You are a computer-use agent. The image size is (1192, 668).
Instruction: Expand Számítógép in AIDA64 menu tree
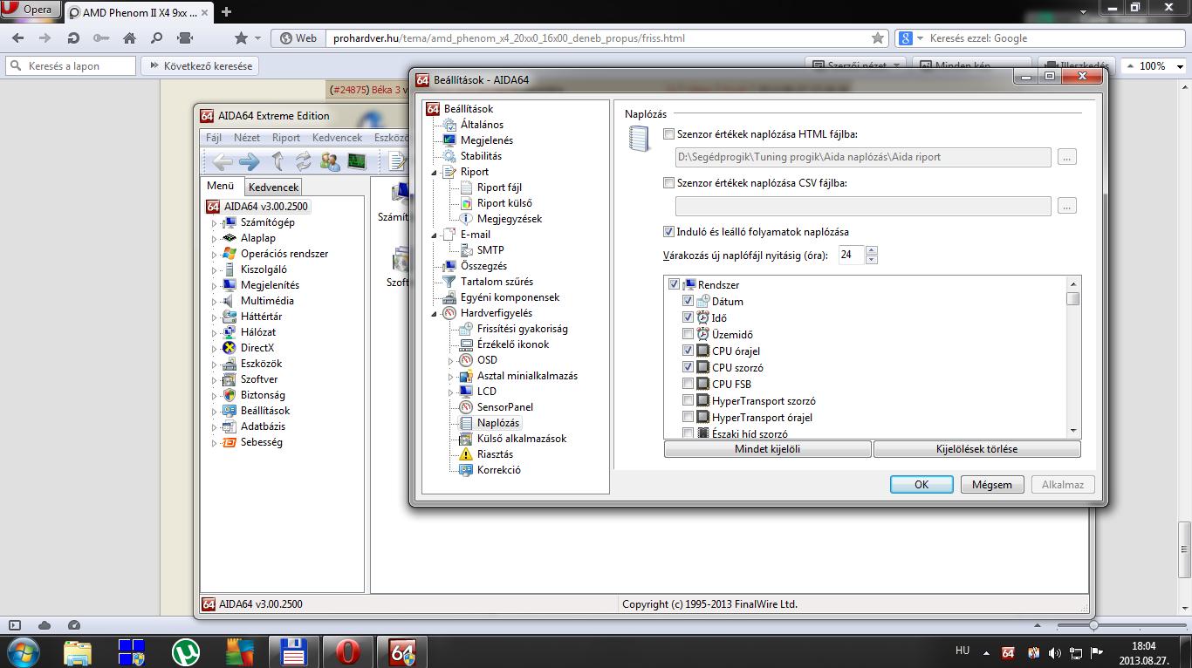coord(215,222)
